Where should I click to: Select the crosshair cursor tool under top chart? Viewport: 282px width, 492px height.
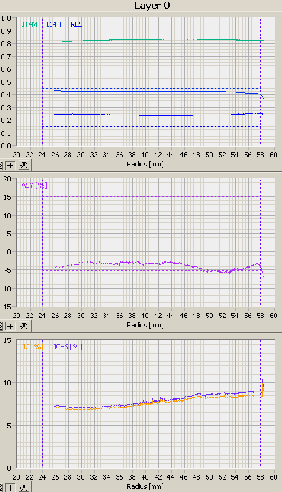coord(11,165)
